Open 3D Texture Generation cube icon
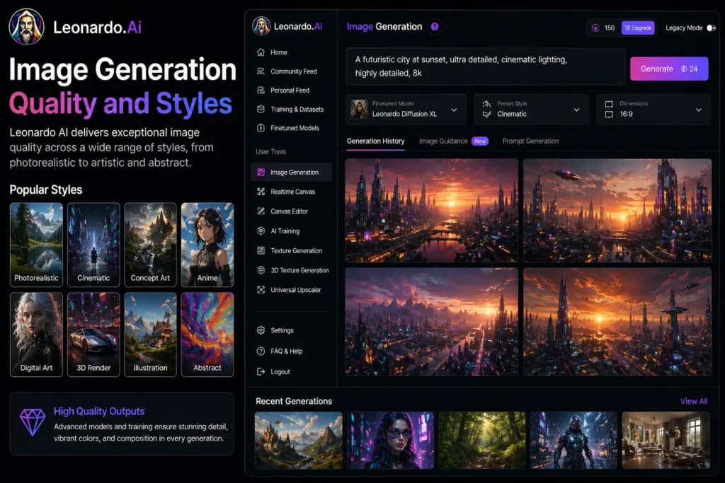This screenshot has width=725, height=483. [x=261, y=270]
